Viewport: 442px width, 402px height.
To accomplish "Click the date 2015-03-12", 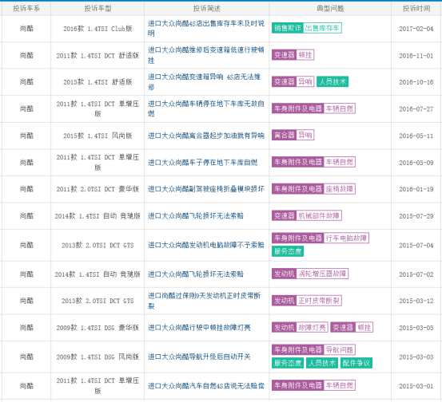I will coord(416,301).
